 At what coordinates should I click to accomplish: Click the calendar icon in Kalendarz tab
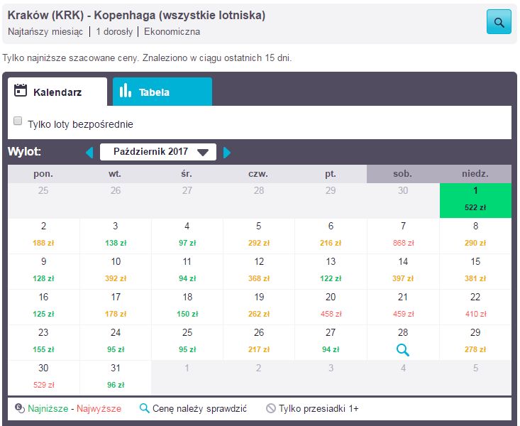(x=21, y=91)
